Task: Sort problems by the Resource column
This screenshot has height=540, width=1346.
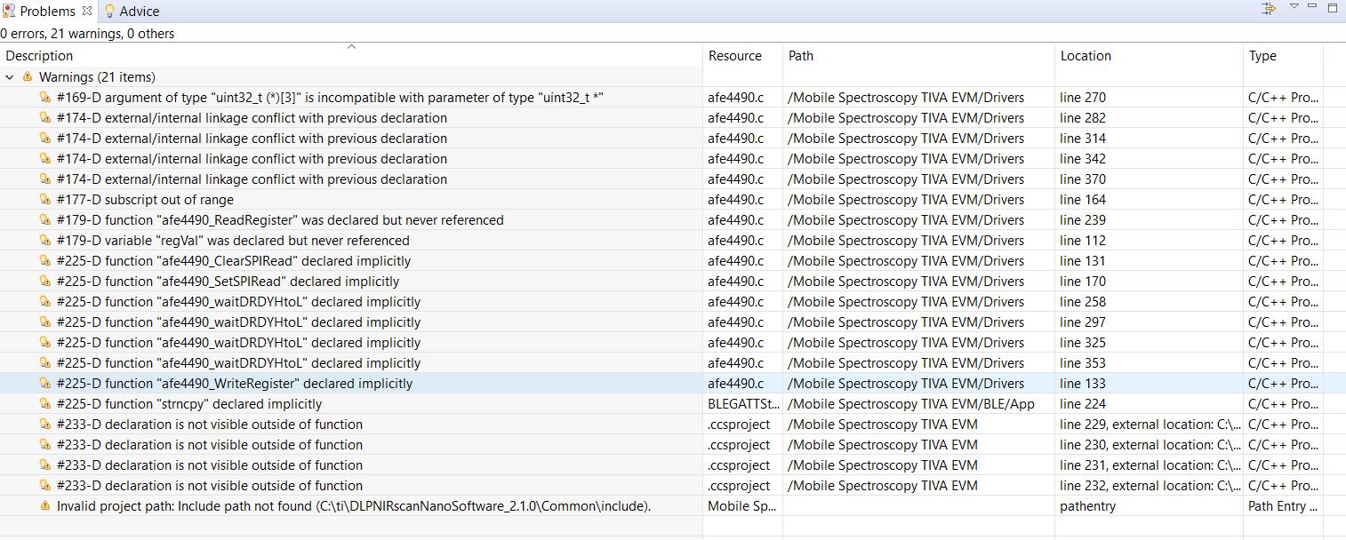Action: pyautogui.click(x=734, y=56)
